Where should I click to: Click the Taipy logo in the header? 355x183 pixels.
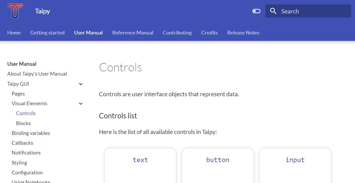click(x=15, y=11)
